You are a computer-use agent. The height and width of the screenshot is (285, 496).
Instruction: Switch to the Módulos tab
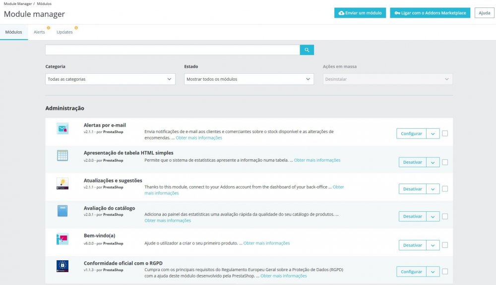[13, 32]
